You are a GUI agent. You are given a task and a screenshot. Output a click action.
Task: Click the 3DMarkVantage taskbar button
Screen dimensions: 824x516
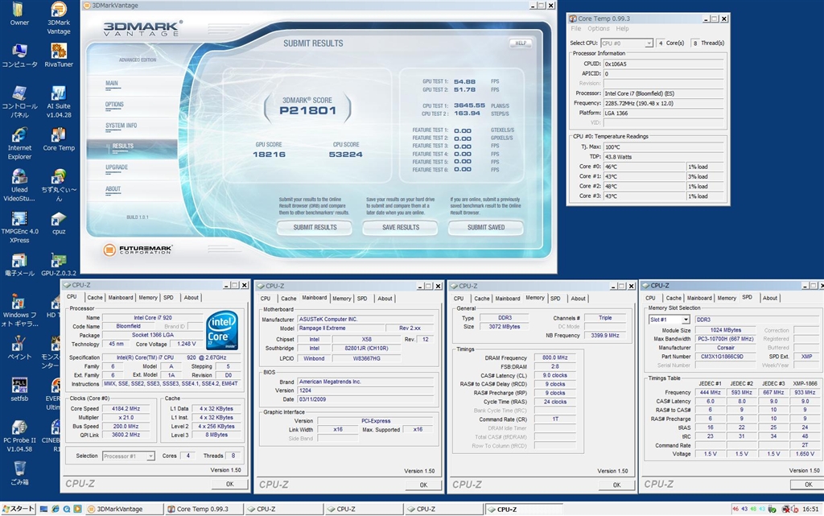coord(124,510)
